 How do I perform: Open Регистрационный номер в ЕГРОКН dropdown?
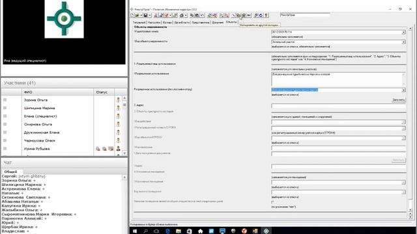[403, 128]
